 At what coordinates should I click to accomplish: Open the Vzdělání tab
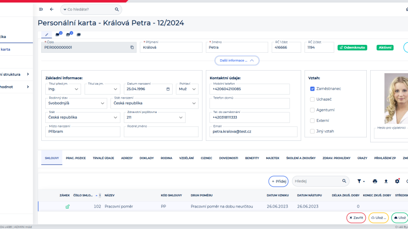[x=186, y=158]
